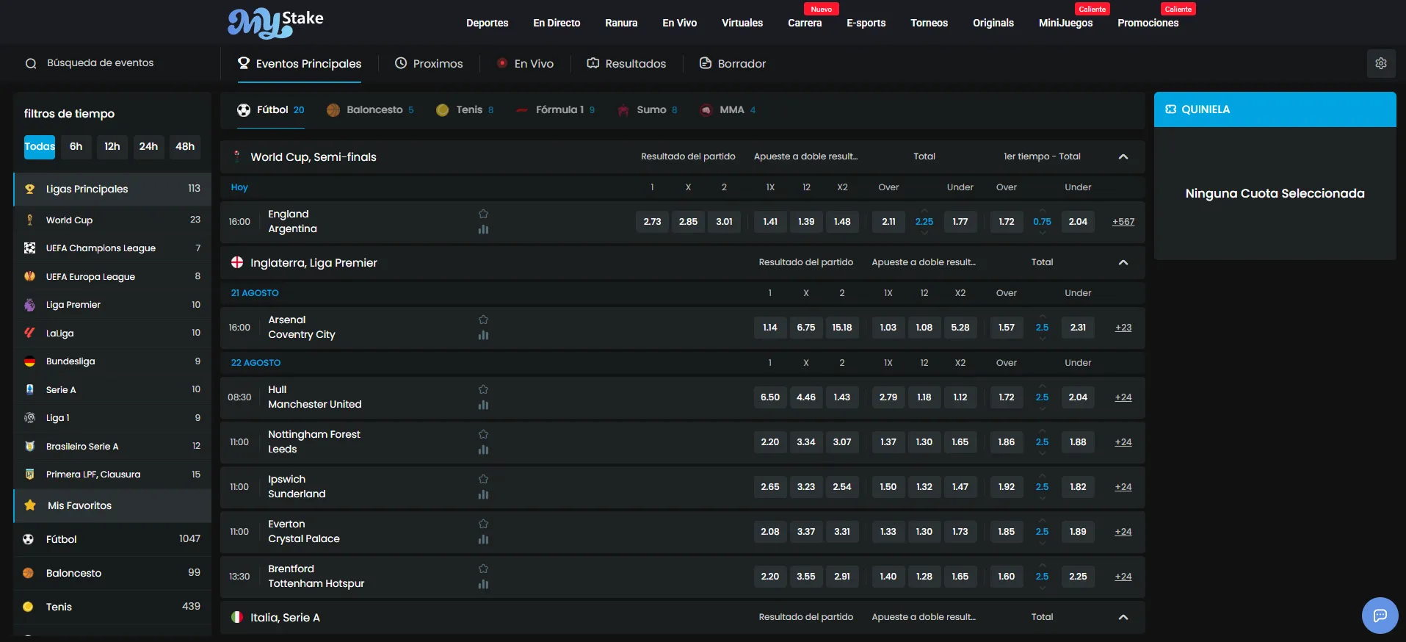Change total line 2.5 for Arsenal vs Coventry

pyautogui.click(x=1042, y=327)
